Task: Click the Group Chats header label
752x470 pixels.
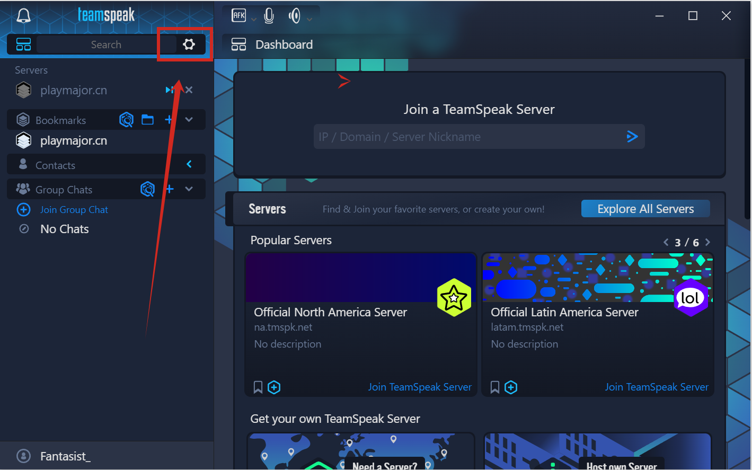Action: [x=64, y=190]
